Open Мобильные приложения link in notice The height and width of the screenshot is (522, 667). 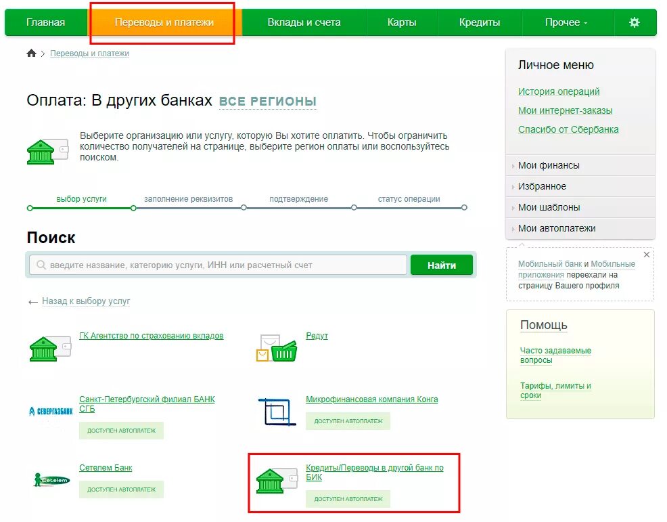pyautogui.click(x=577, y=269)
